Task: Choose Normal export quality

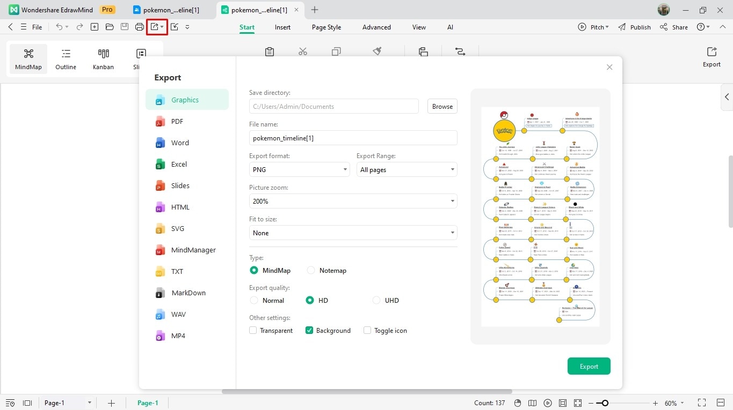Action: click(254, 300)
